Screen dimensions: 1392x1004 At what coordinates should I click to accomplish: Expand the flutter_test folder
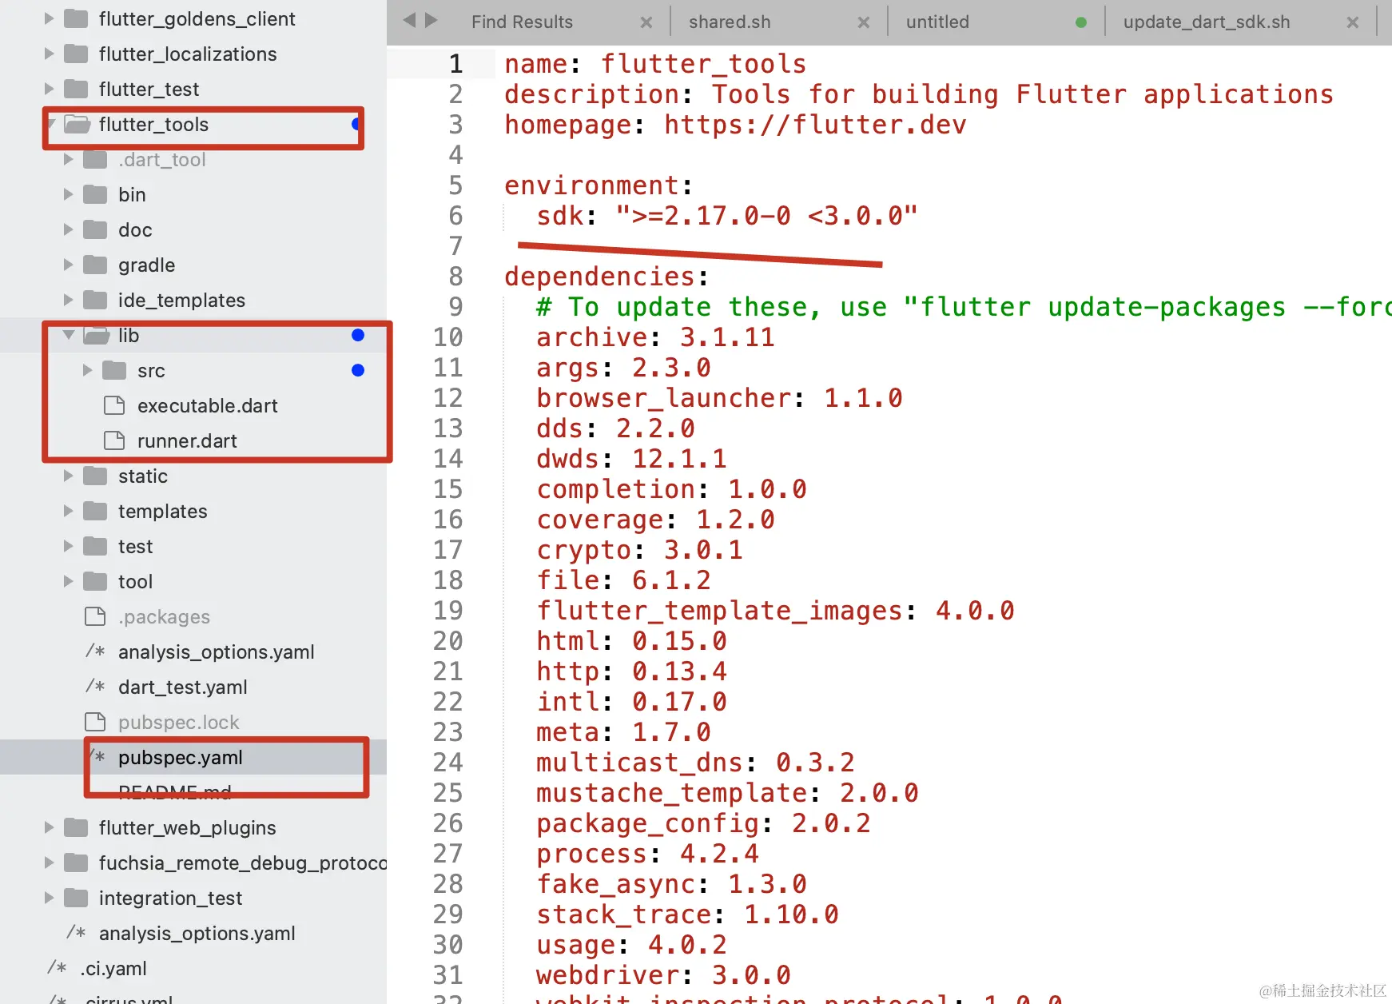click(49, 89)
